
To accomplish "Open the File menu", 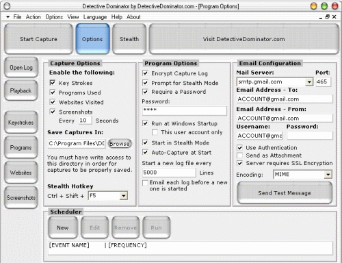I will click(17, 17).
